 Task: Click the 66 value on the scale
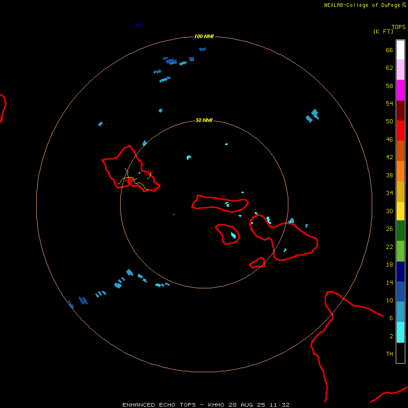click(389, 50)
